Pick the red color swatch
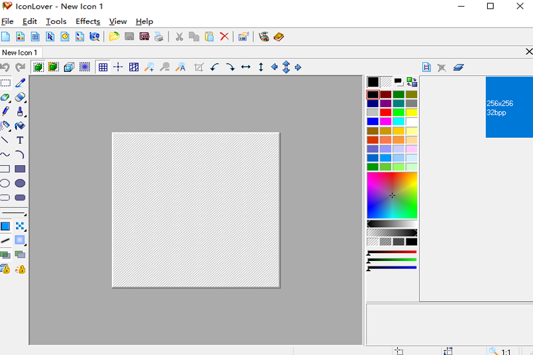Screen dimensions: 533x355 (386, 113)
